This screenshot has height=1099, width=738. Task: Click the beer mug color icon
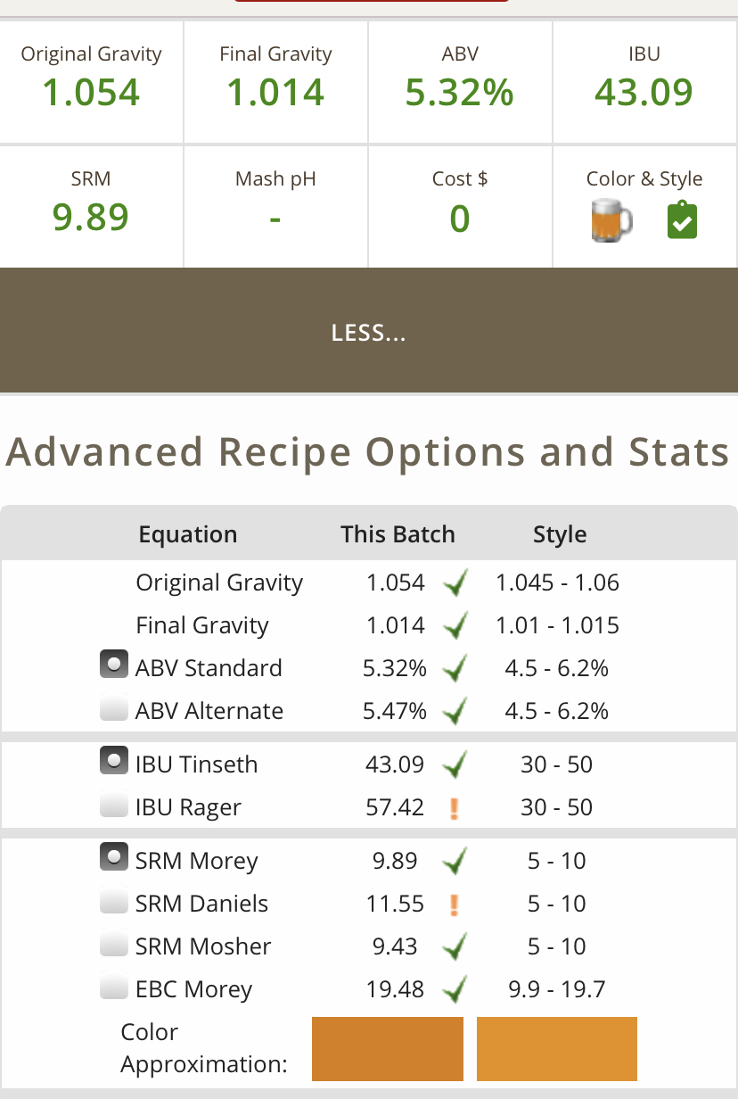point(611,220)
